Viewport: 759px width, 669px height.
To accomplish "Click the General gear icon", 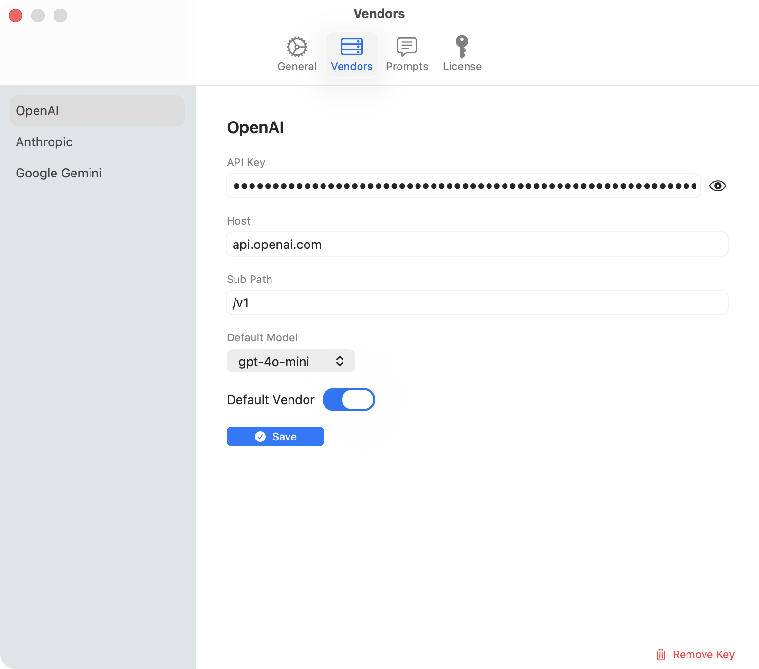I will (296, 47).
